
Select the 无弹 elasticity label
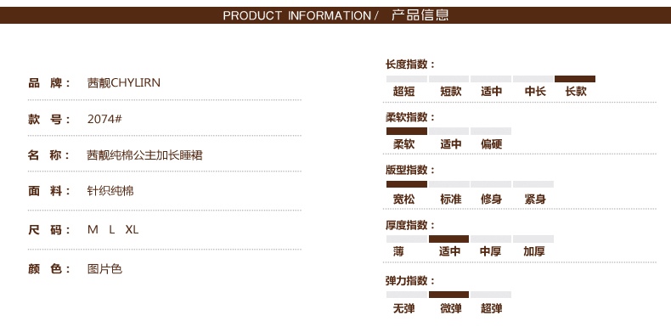404,308
